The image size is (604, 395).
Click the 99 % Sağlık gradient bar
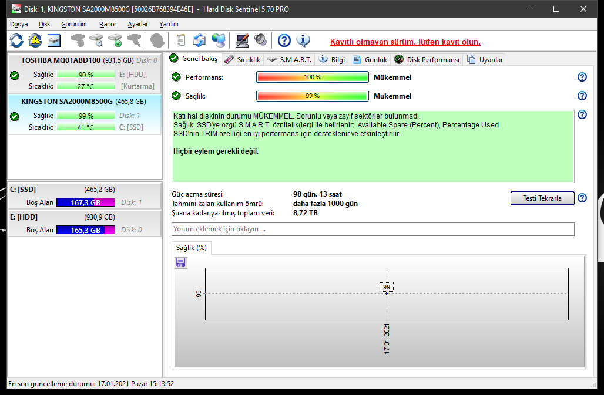313,96
